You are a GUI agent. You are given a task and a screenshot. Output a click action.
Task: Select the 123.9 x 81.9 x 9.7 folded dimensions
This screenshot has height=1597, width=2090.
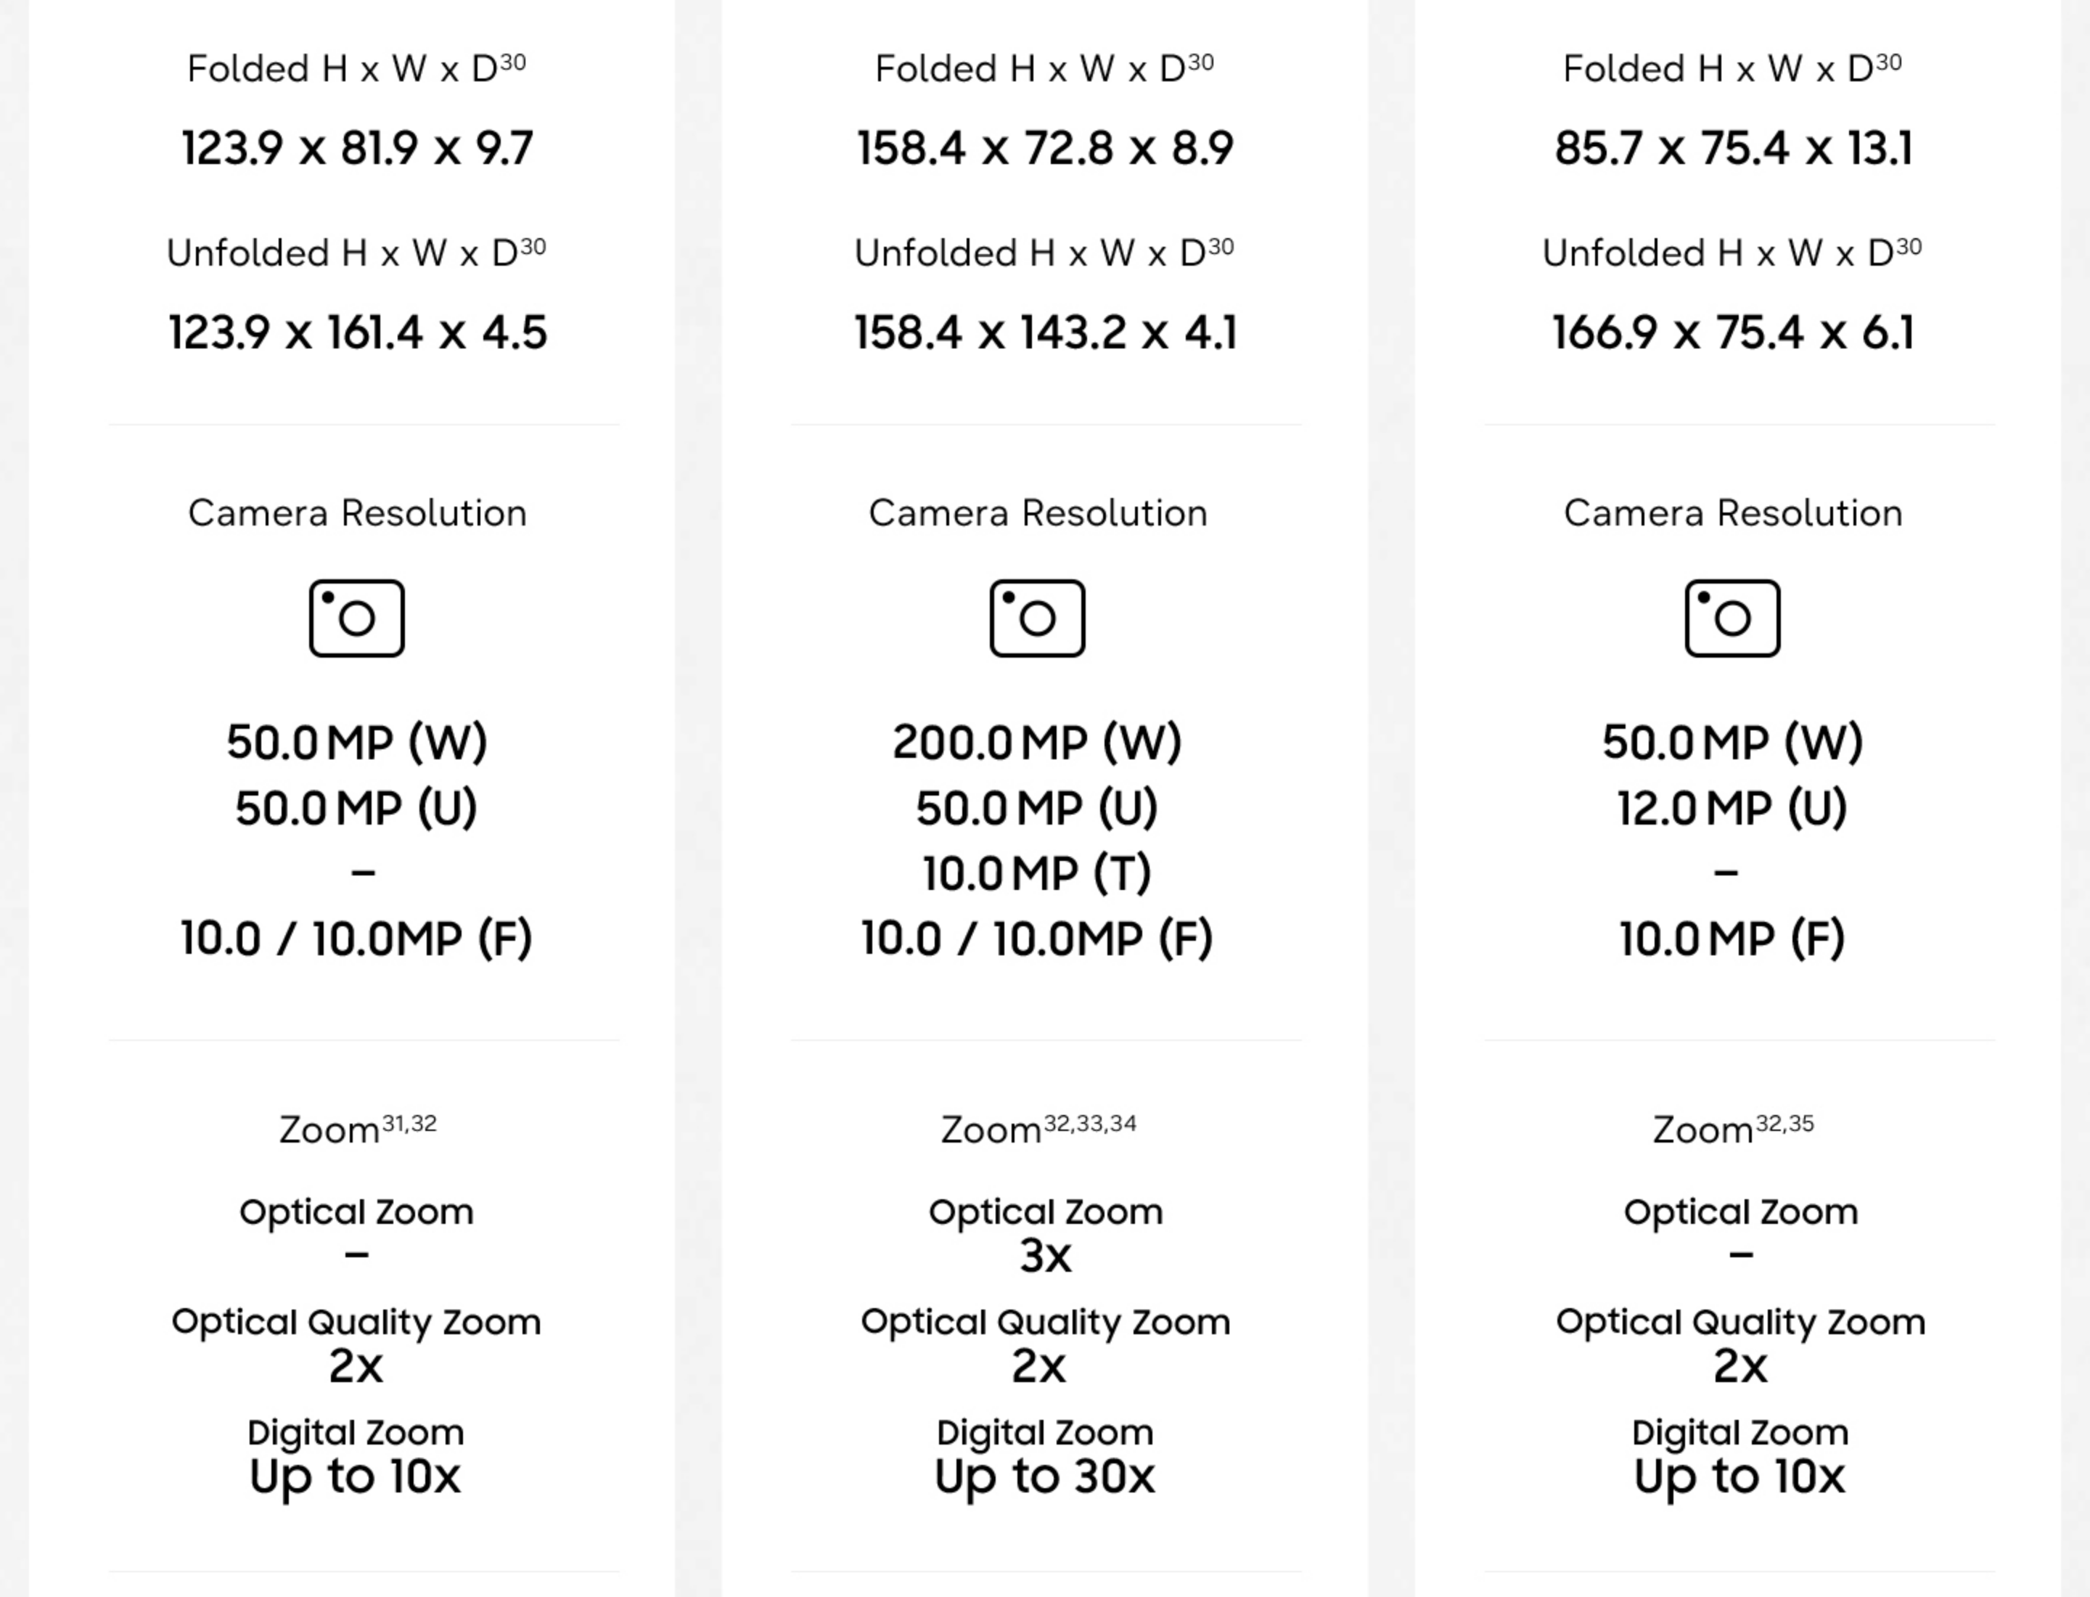(357, 148)
